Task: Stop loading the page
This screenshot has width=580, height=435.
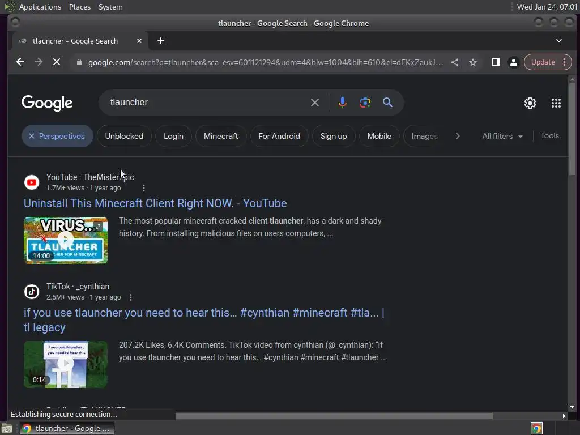Action: click(x=57, y=62)
